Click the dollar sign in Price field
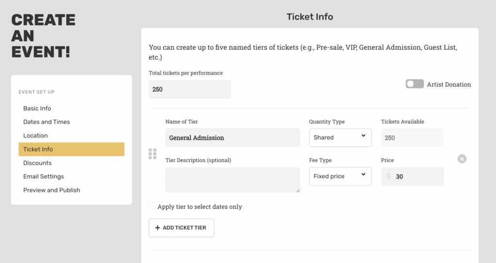496x263 pixels. (x=389, y=176)
